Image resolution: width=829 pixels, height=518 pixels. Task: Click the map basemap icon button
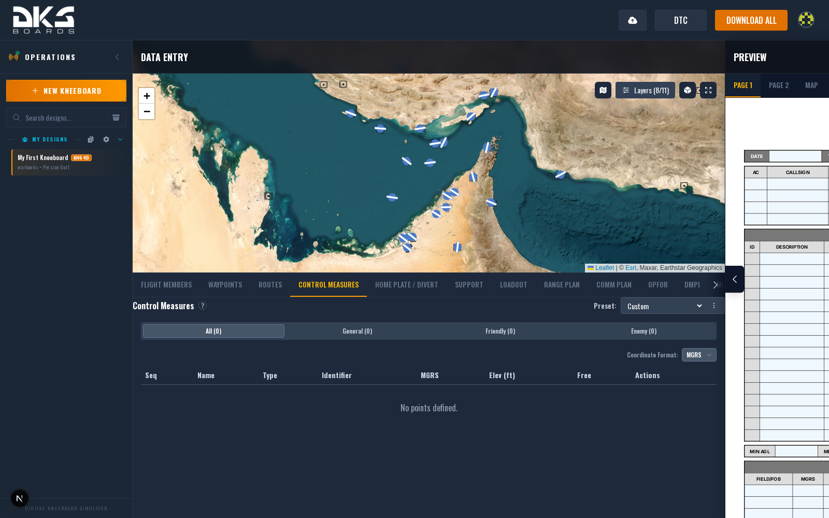[603, 90]
